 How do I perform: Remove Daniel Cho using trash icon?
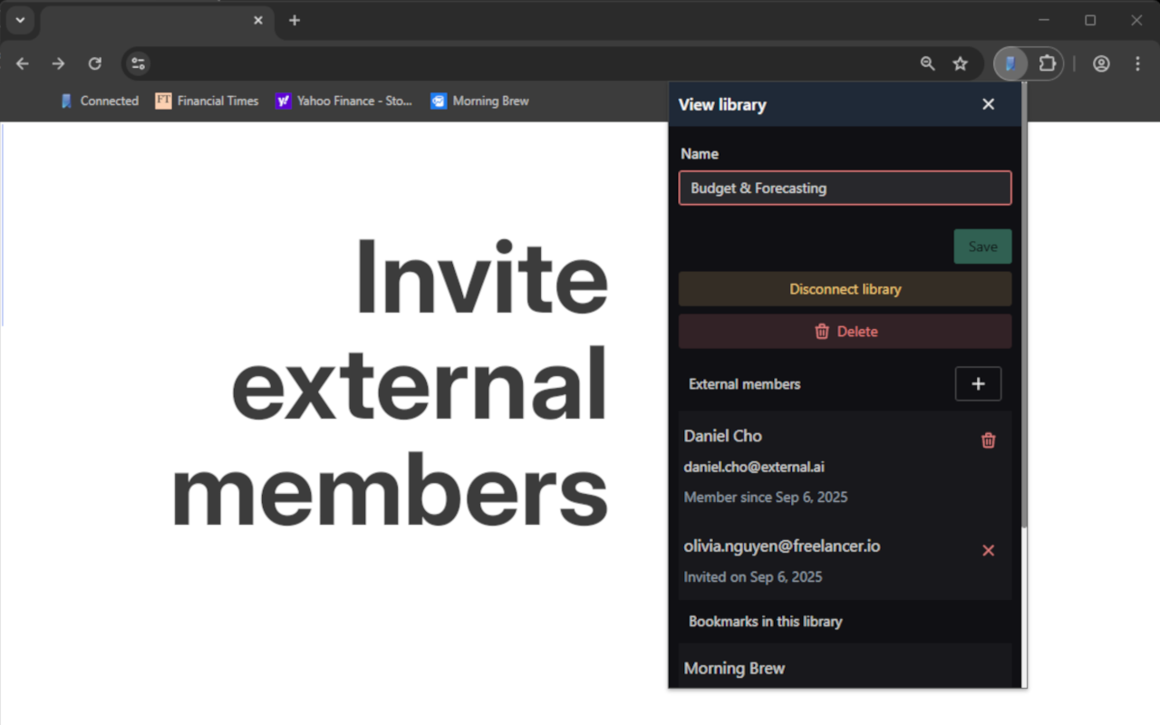coord(989,440)
